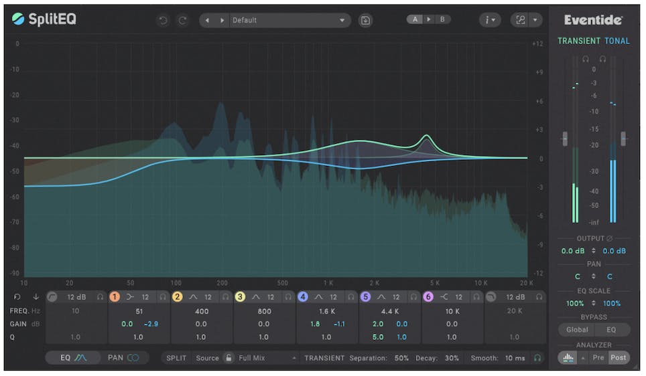646x376 pixels.
Task: Switch to the PAN view tab
Action: (124, 358)
